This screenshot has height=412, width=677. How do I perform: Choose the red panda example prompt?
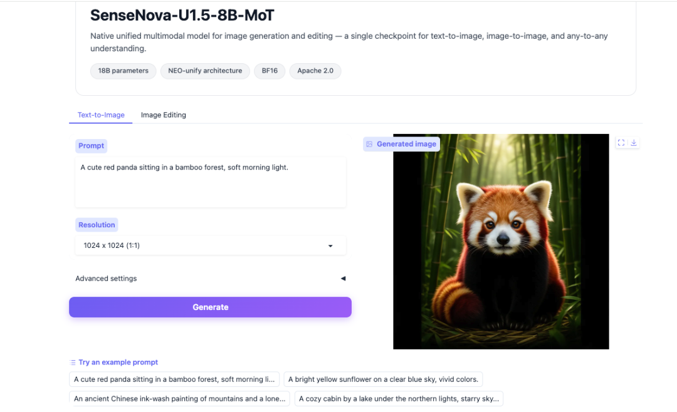pyautogui.click(x=174, y=379)
